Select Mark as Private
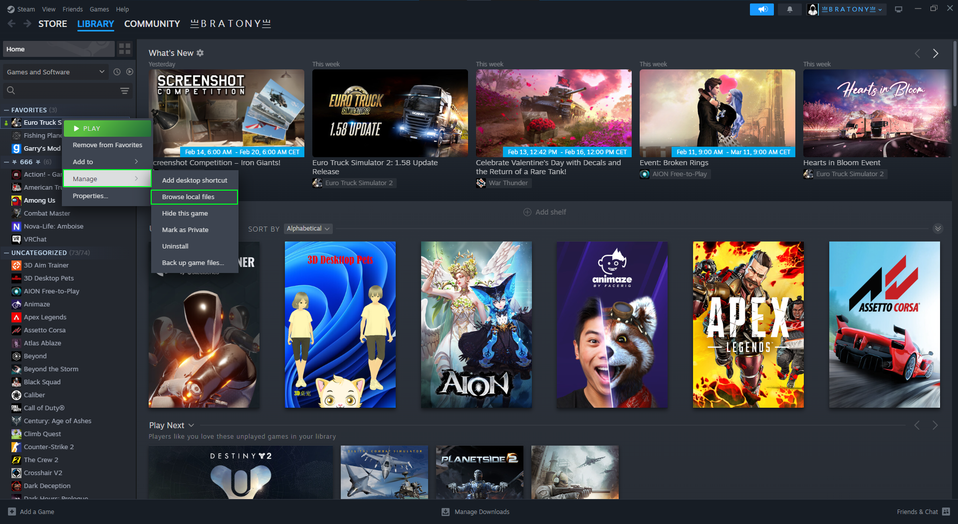The width and height of the screenshot is (958, 524). pos(194,230)
